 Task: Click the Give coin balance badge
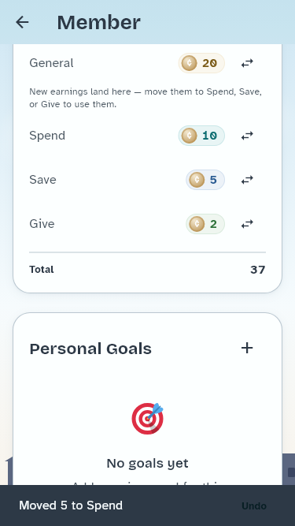pos(205,224)
